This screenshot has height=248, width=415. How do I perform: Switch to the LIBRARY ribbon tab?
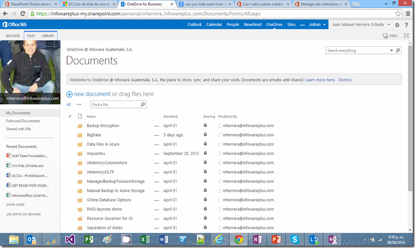(47, 36)
